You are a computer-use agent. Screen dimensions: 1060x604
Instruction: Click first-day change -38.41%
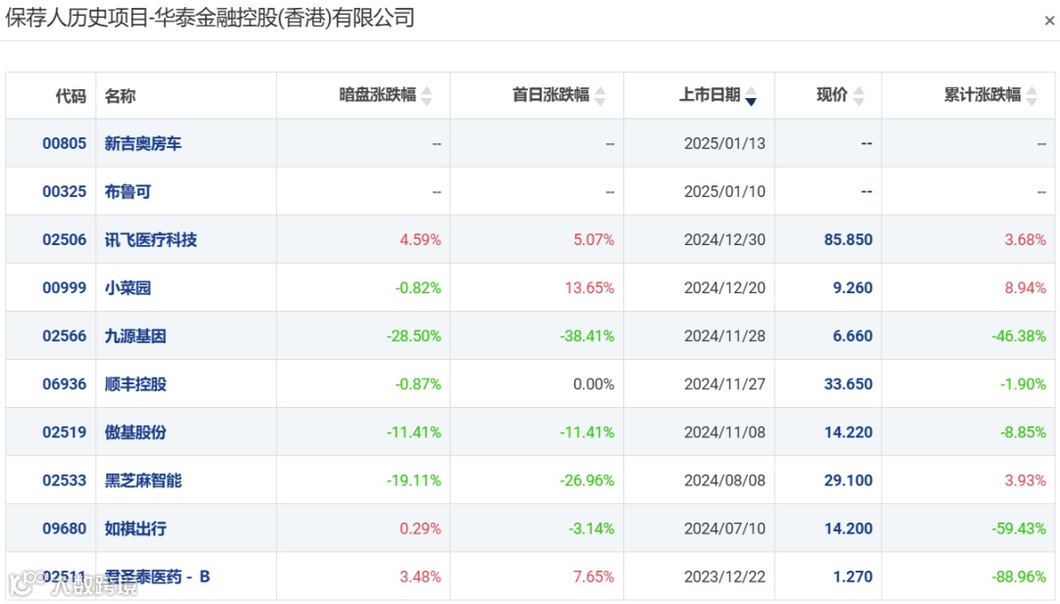[x=587, y=335]
